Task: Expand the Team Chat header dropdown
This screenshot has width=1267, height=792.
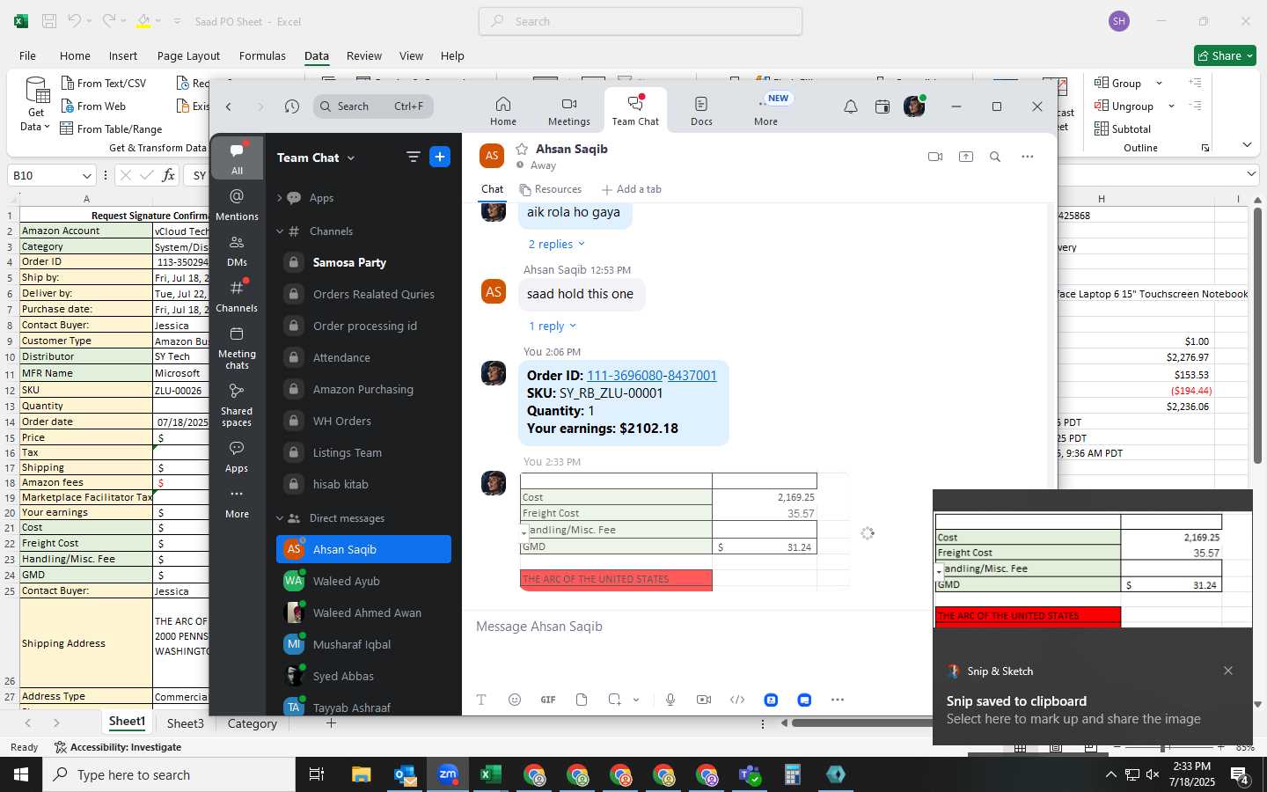Action: 351,158
